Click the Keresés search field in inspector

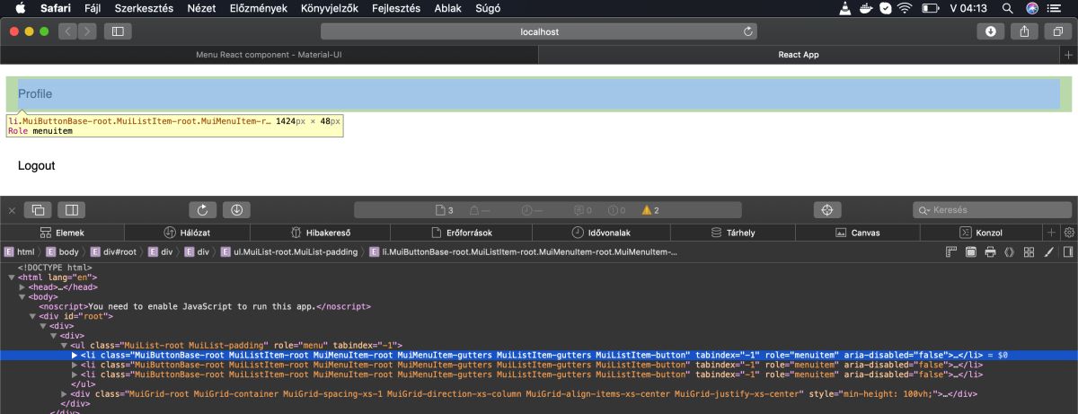(x=992, y=210)
